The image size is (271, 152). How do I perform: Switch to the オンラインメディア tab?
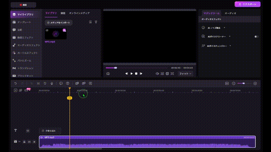(x=79, y=13)
